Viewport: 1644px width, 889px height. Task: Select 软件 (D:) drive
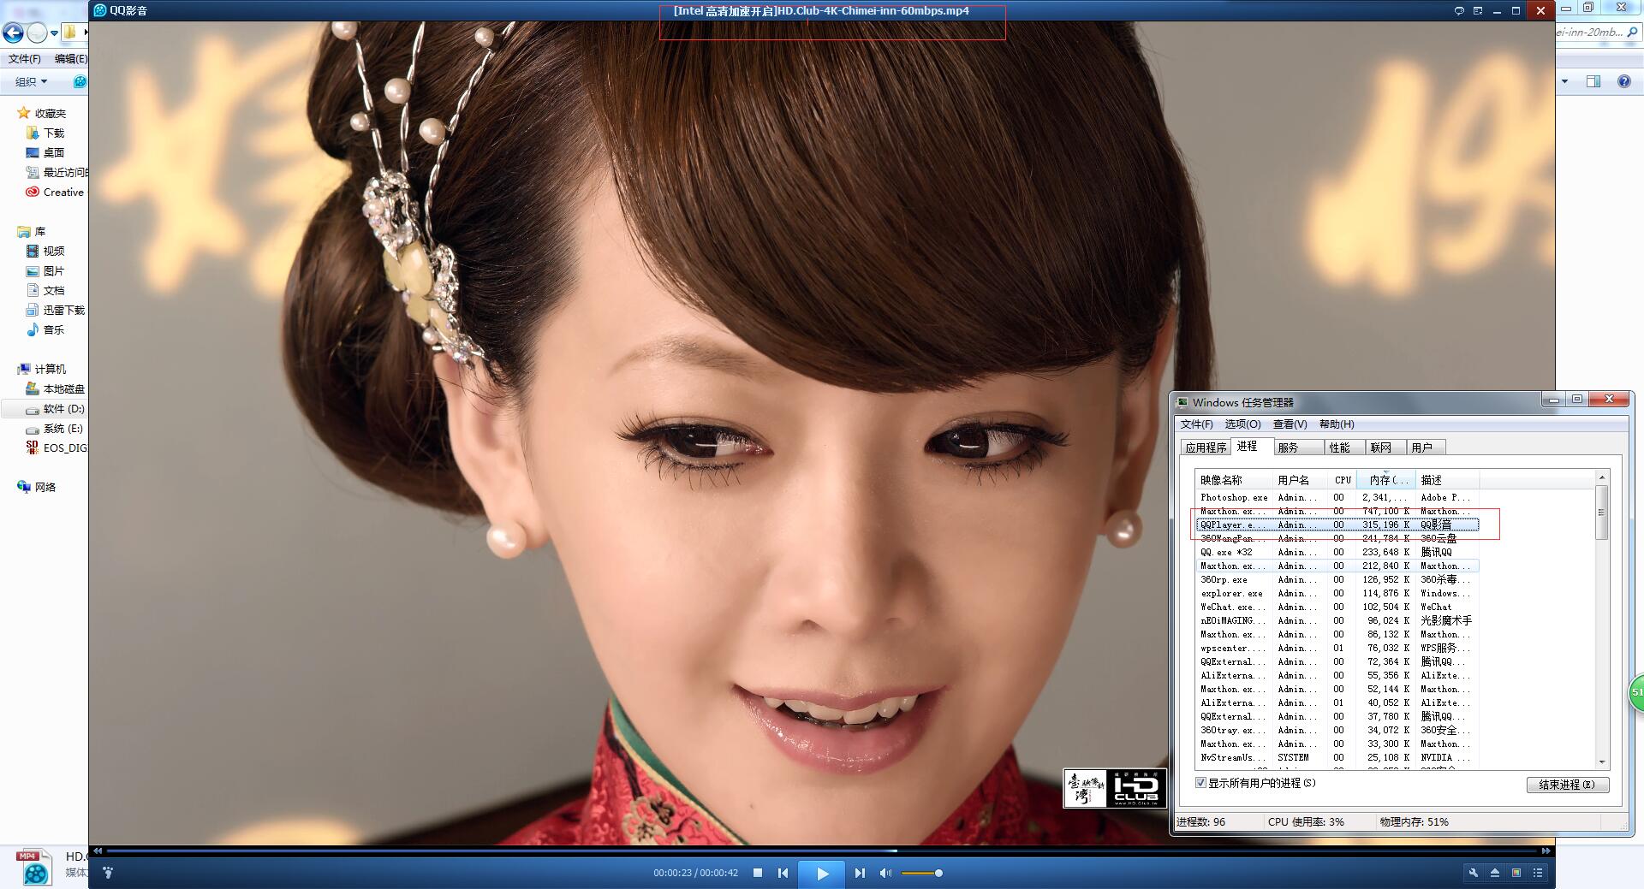click(x=56, y=408)
